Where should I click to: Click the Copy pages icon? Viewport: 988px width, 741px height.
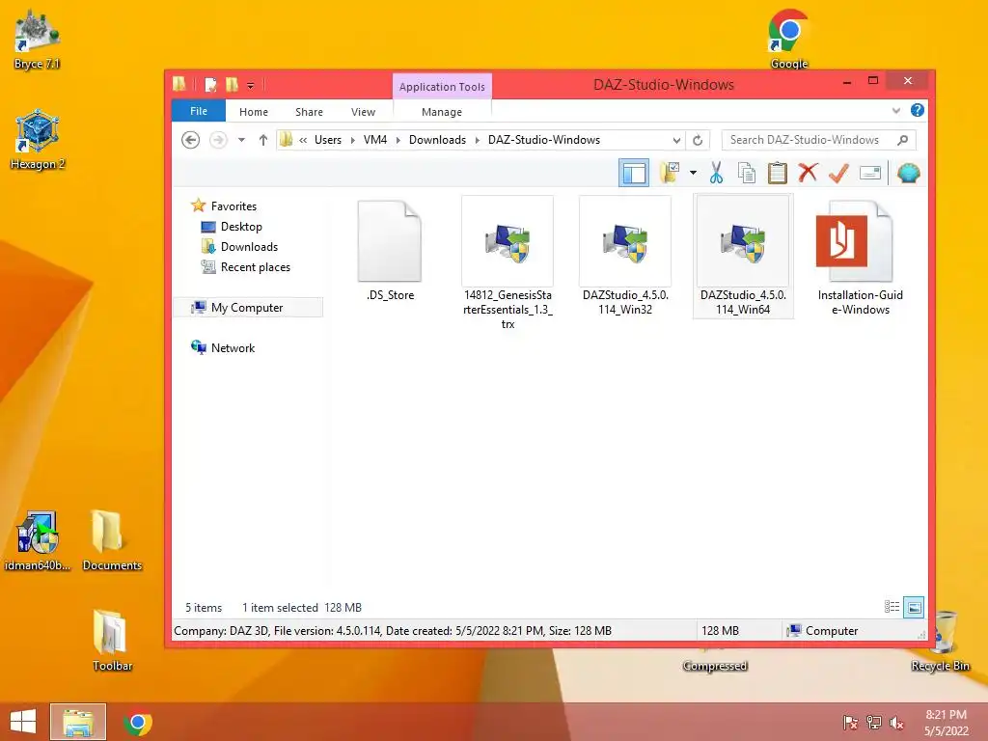pos(747,173)
